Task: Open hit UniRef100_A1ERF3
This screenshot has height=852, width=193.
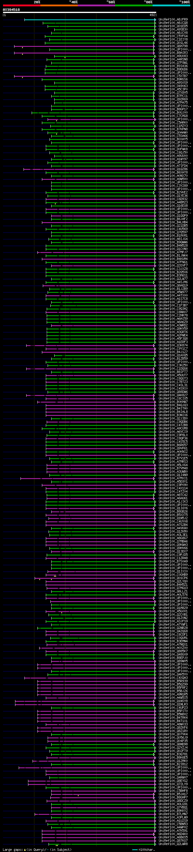Action: (173, 342)
